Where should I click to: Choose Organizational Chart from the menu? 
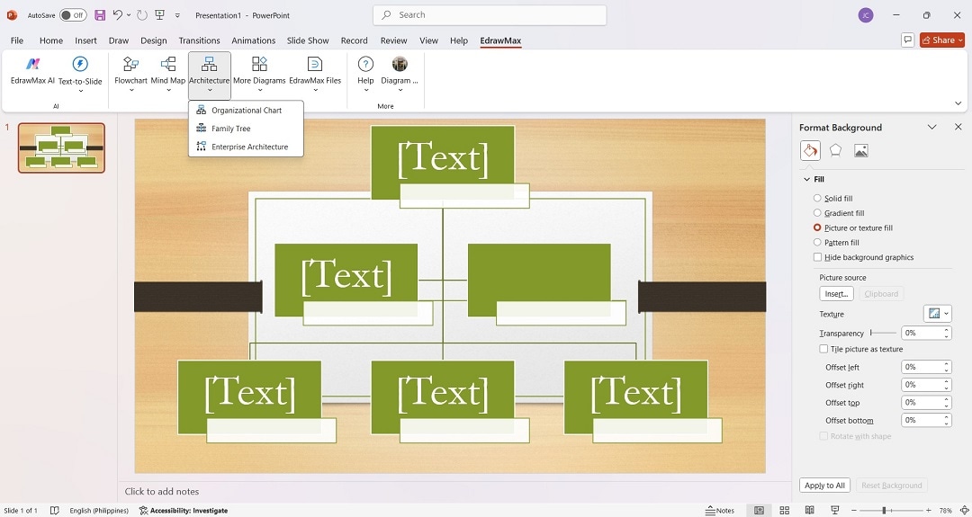coord(246,111)
